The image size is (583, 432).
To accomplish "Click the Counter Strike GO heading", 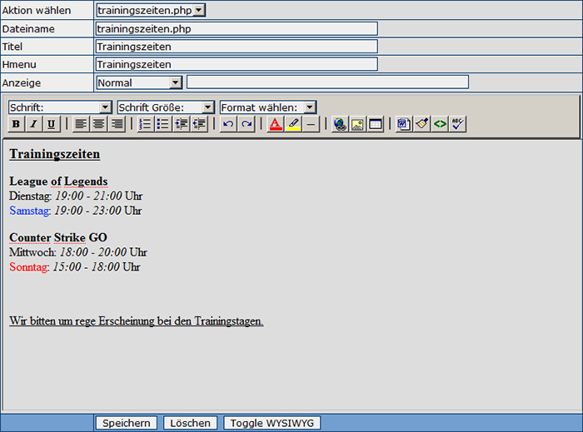I will 58,237.
